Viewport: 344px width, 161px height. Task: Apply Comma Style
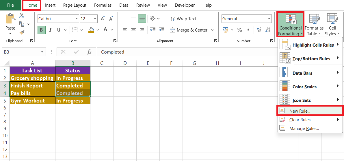[x=248, y=30]
